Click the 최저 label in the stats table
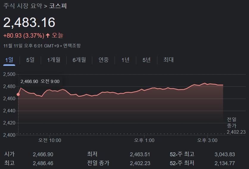 (x=92, y=154)
